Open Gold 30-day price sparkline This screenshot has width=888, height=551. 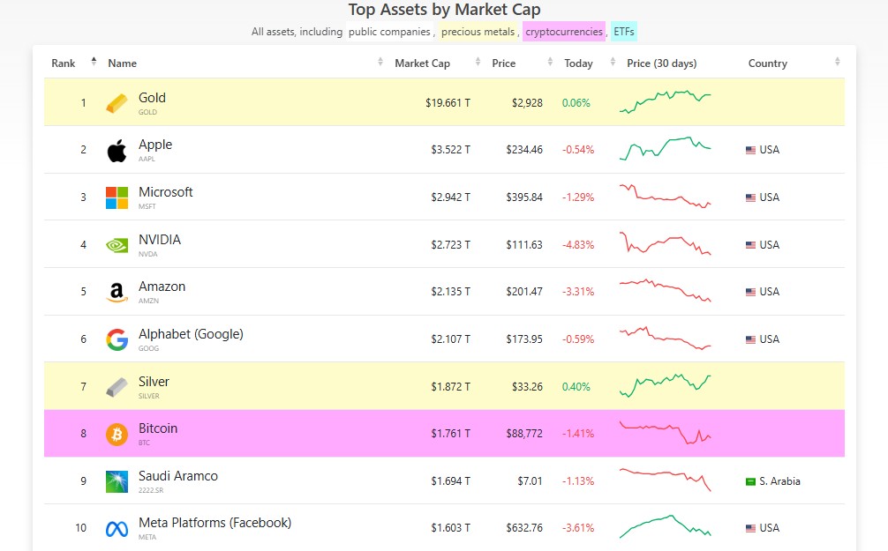click(665, 102)
